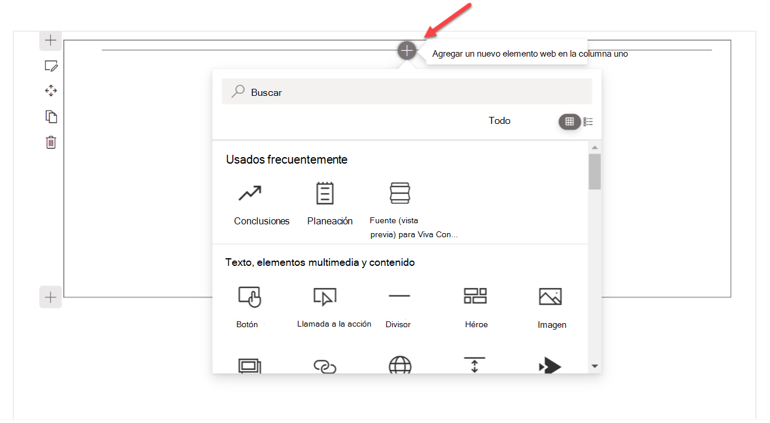
Task: Click the scrollbar up arrow in the web part list
Action: click(595, 148)
